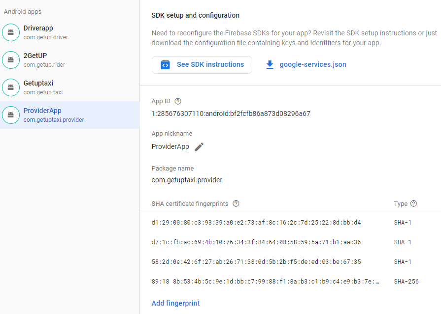This screenshot has width=441, height=314.
Task: Open the help icon next to App ID
Action: click(x=177, y=101)
